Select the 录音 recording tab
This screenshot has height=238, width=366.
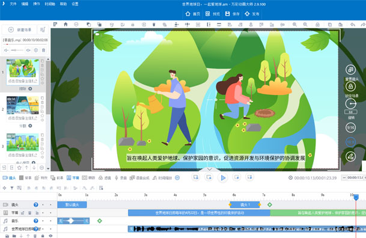[x=120, y=178]
